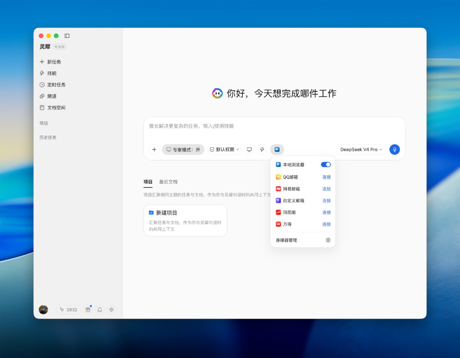Disable the 本地浏览器 toggle switch
Image resolution: width=460 pixels, height=358 pixels.
326,164
